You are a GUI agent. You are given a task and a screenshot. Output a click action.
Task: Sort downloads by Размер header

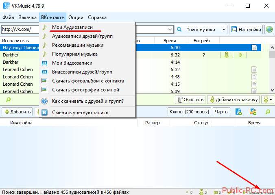pyautogui.click(x=153, y=123)
